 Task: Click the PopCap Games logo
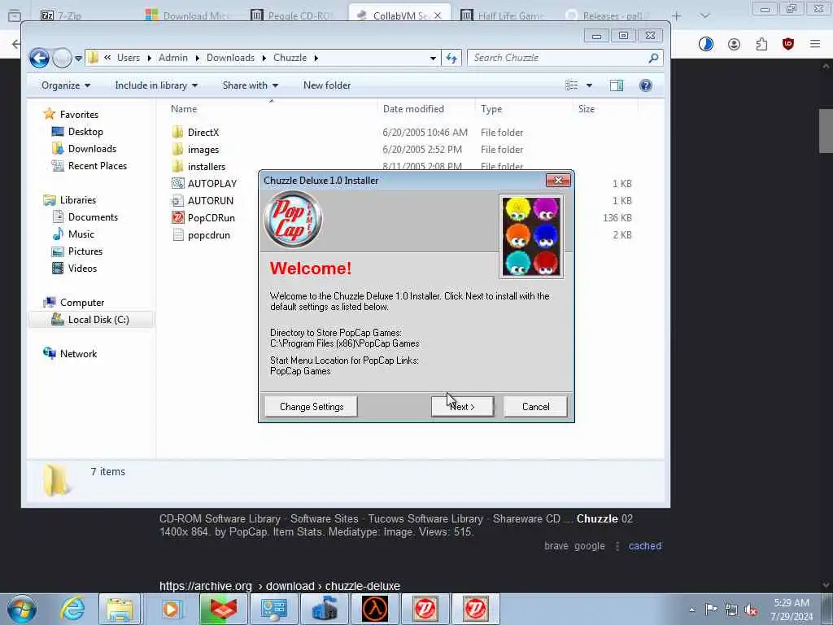[x=293, y=220]
